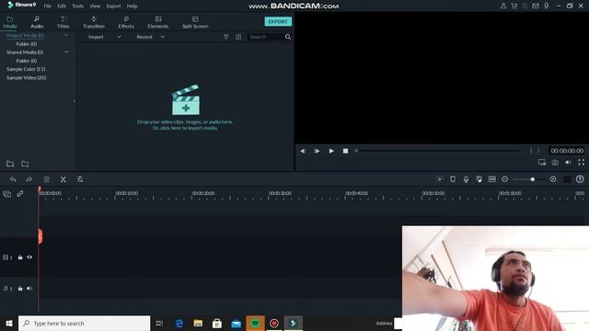Click the Marker shield icon
Viewport: 589px width, 331px height.
(453, 179)
